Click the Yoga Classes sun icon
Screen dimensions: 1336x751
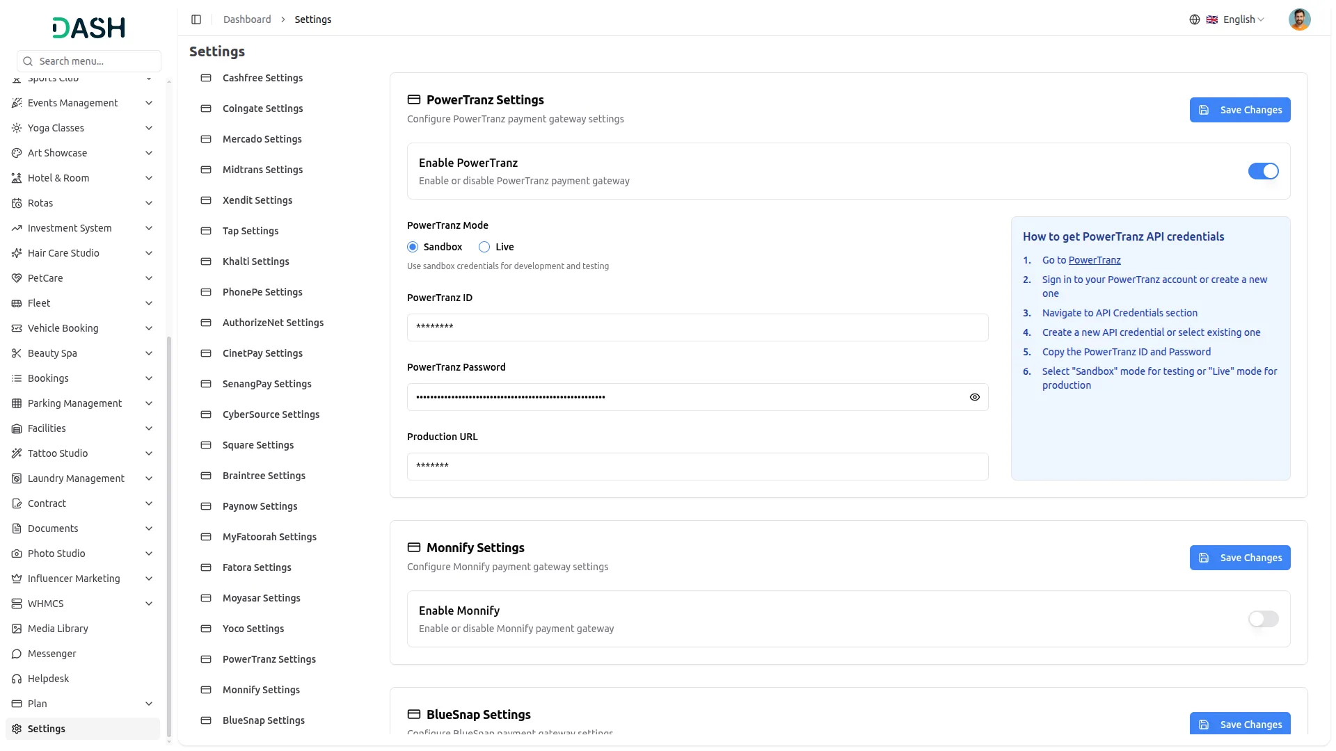17,128
